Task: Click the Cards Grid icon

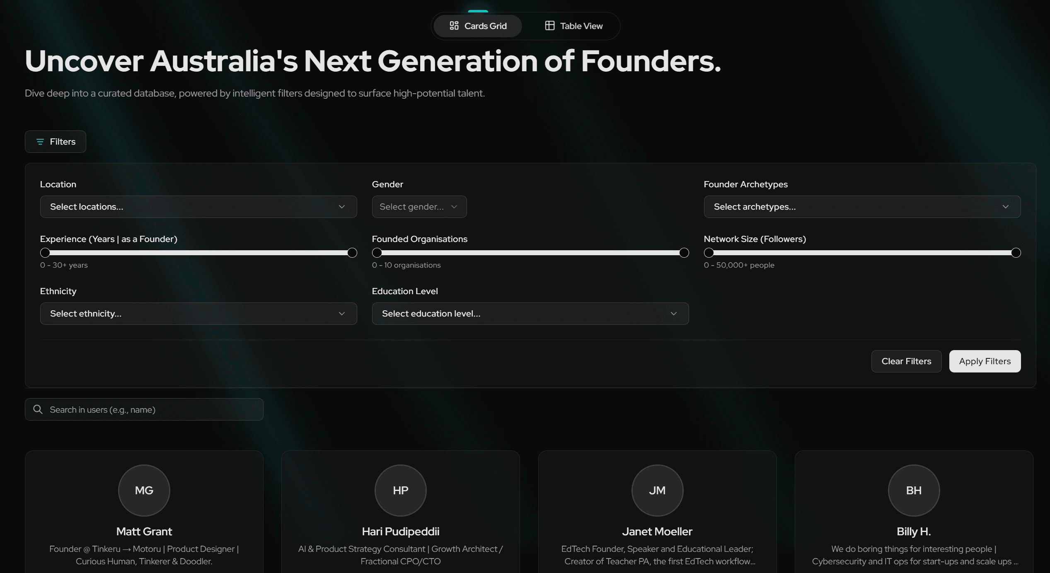Action: tap(454, 26)
